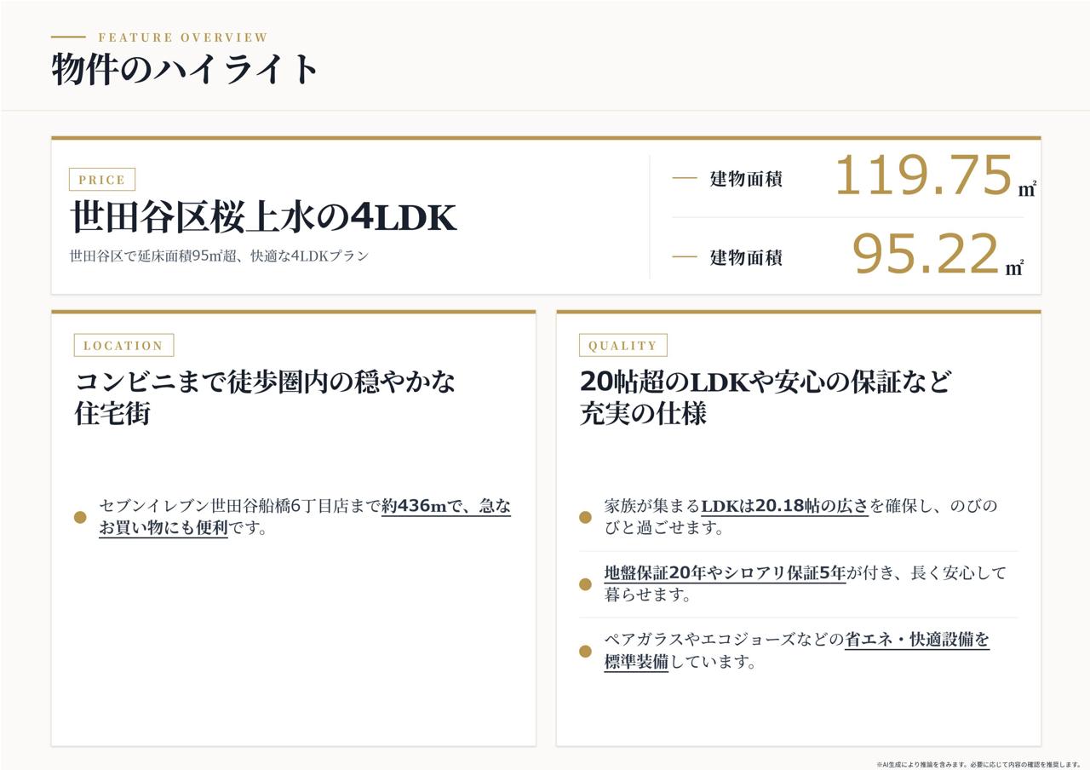Click underlined 省エネ・快適設備を text

coord(917,640)
